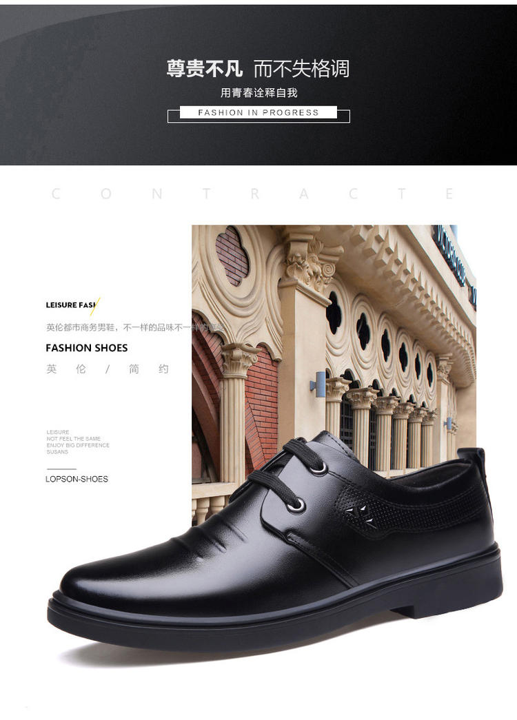Click the red brick quatrefoil window
This screenshot has width=517, height=720.
point(232,256)
